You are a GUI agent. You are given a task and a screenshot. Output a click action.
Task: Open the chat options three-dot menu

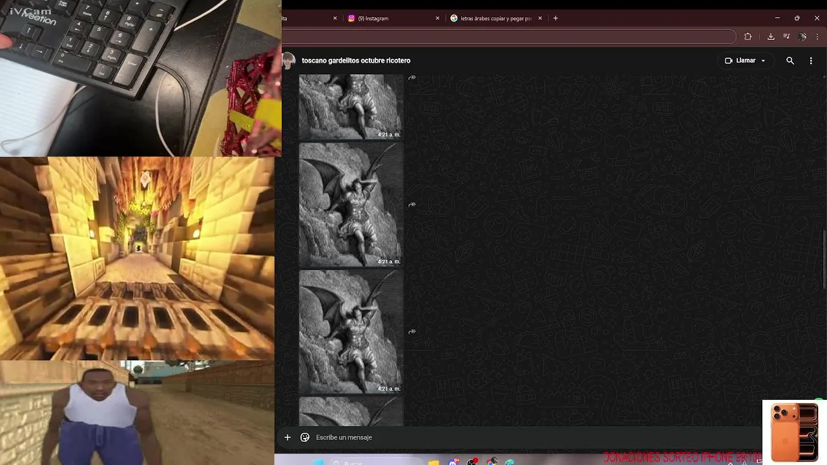point(811,61)
